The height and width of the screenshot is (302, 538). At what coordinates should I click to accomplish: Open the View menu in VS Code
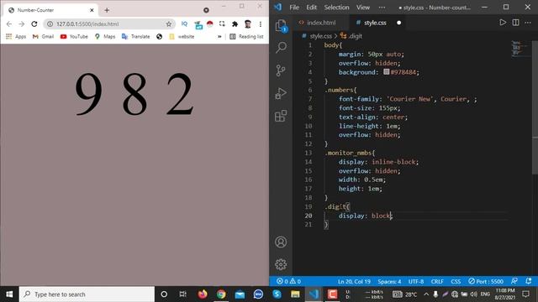point(362,8)
